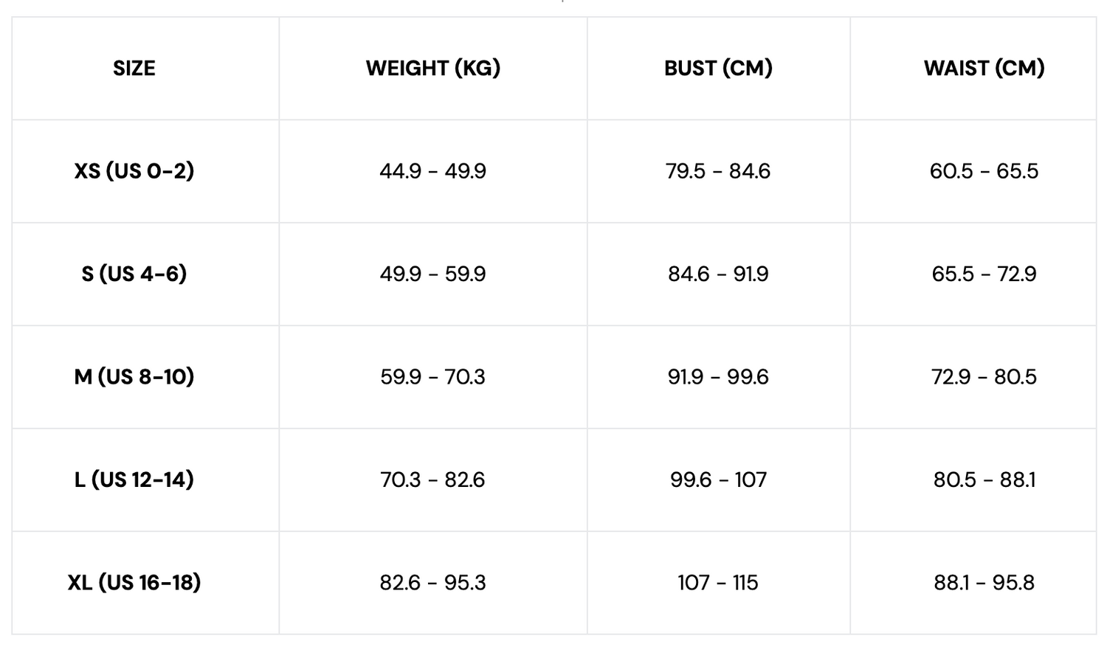Image resolution: width=1107 pixels, height=661 pixels.
Task: Click the XL bust value 107 - 115
Action: (x=718, y=583)
